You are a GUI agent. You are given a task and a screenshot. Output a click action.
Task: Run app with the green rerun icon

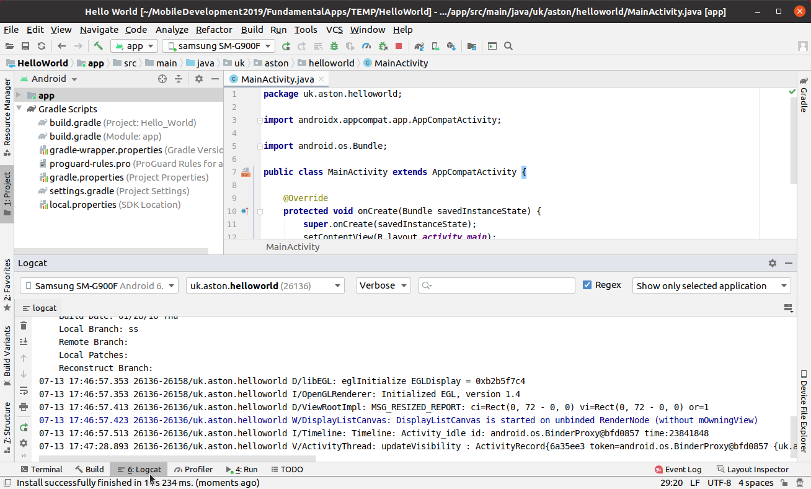pos(286,46)
